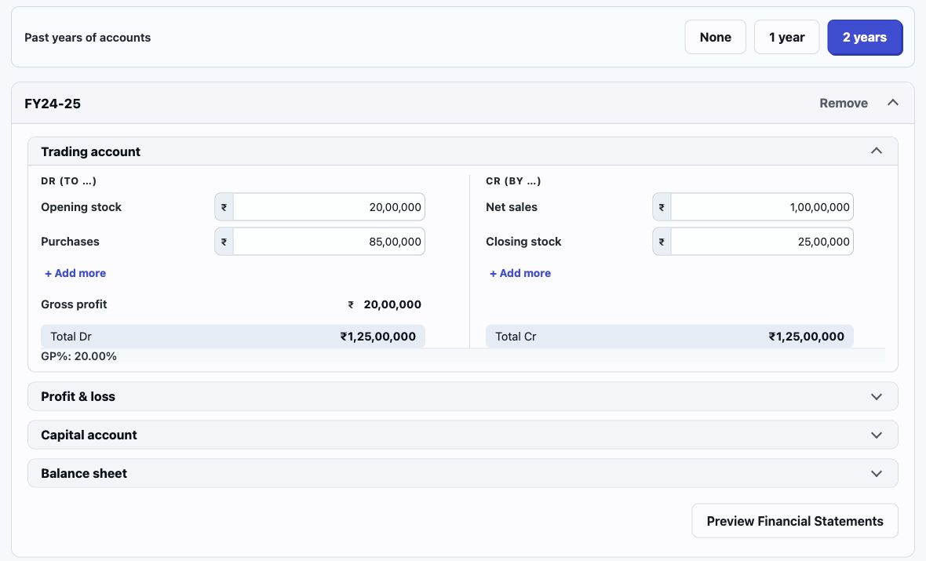The width and height of the screenshot is (926, 561).
Task: Click the Closing stock label
Action: pos(523,242)
